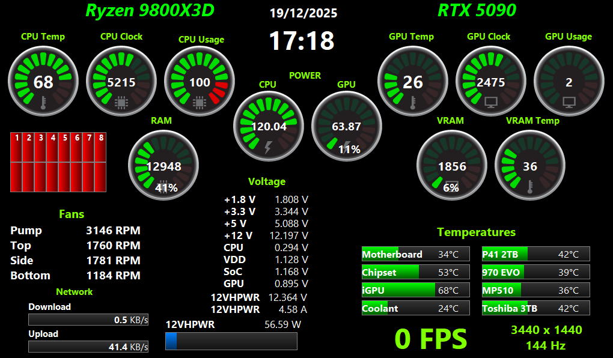
Task: Click the MP510 drive temperature bar
Action: pyautogui.click(x=535, y=290)
